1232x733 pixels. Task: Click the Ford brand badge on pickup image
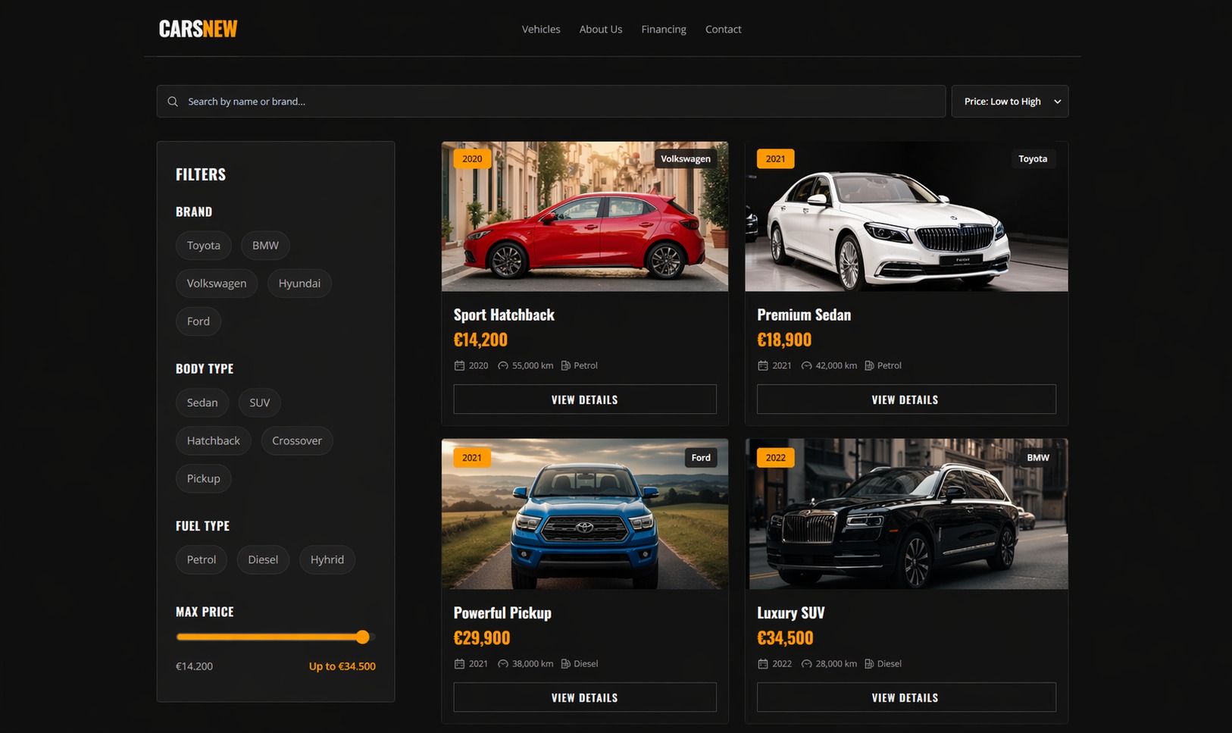tap(701, 458)
